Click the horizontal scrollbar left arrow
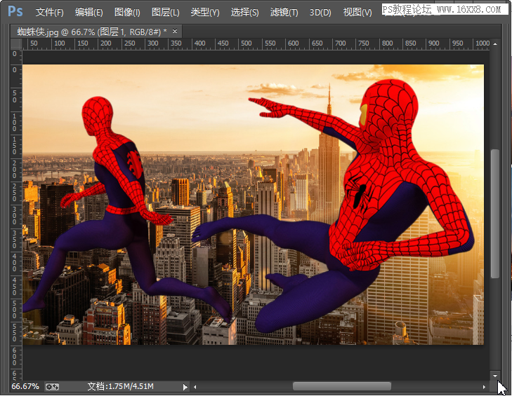 pos(195,387)
